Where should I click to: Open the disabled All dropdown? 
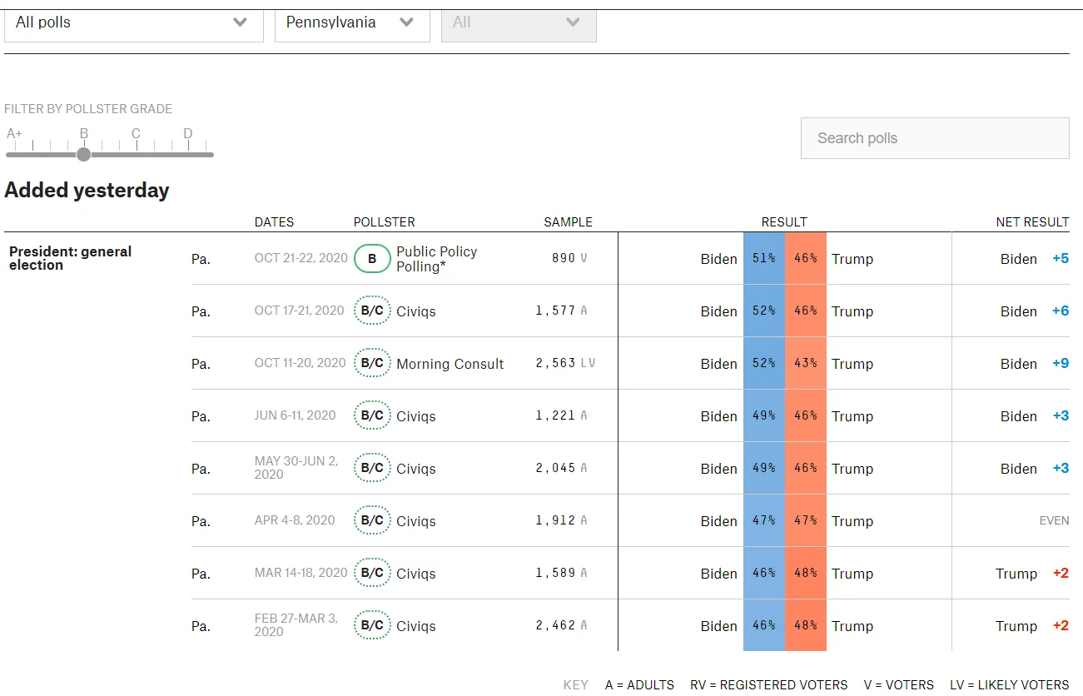tap(518, 23)
